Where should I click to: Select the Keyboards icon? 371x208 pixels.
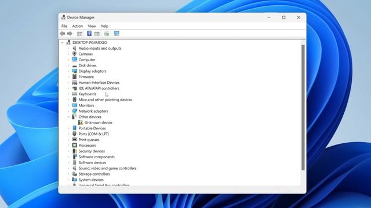tap(74, 94)
